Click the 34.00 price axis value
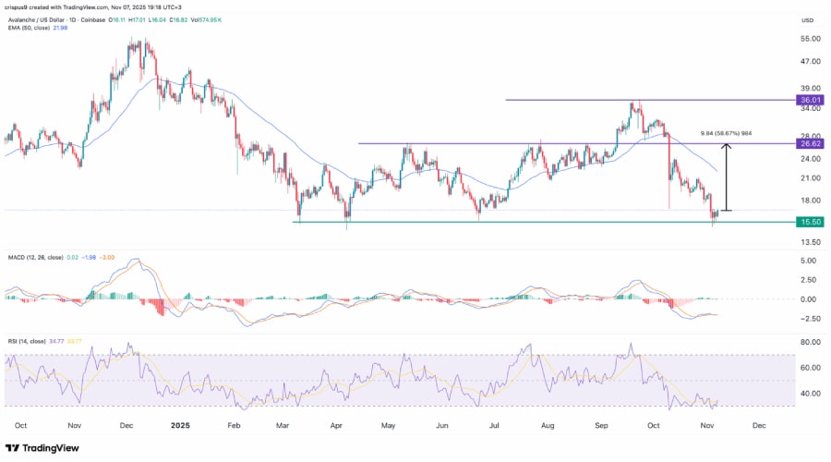This screenshot has width=831, height=462. tap(811, 108)
